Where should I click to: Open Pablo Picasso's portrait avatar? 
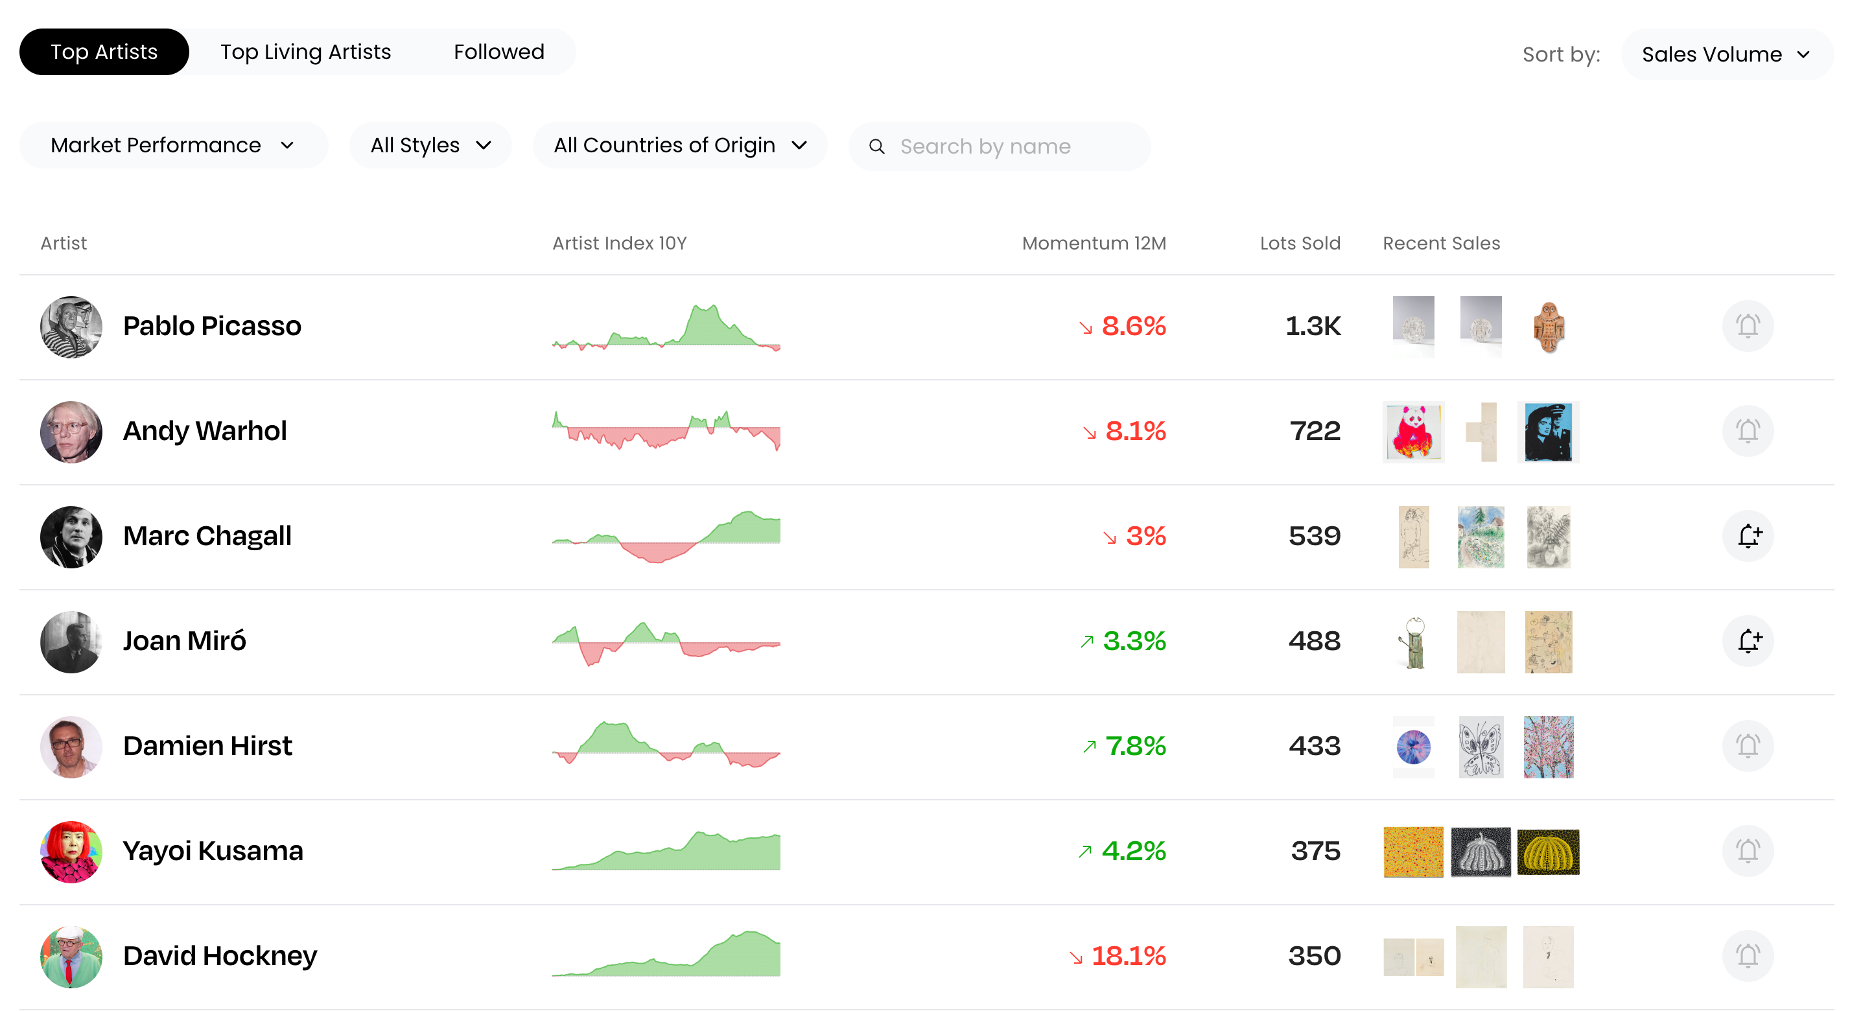click(71, 327)
